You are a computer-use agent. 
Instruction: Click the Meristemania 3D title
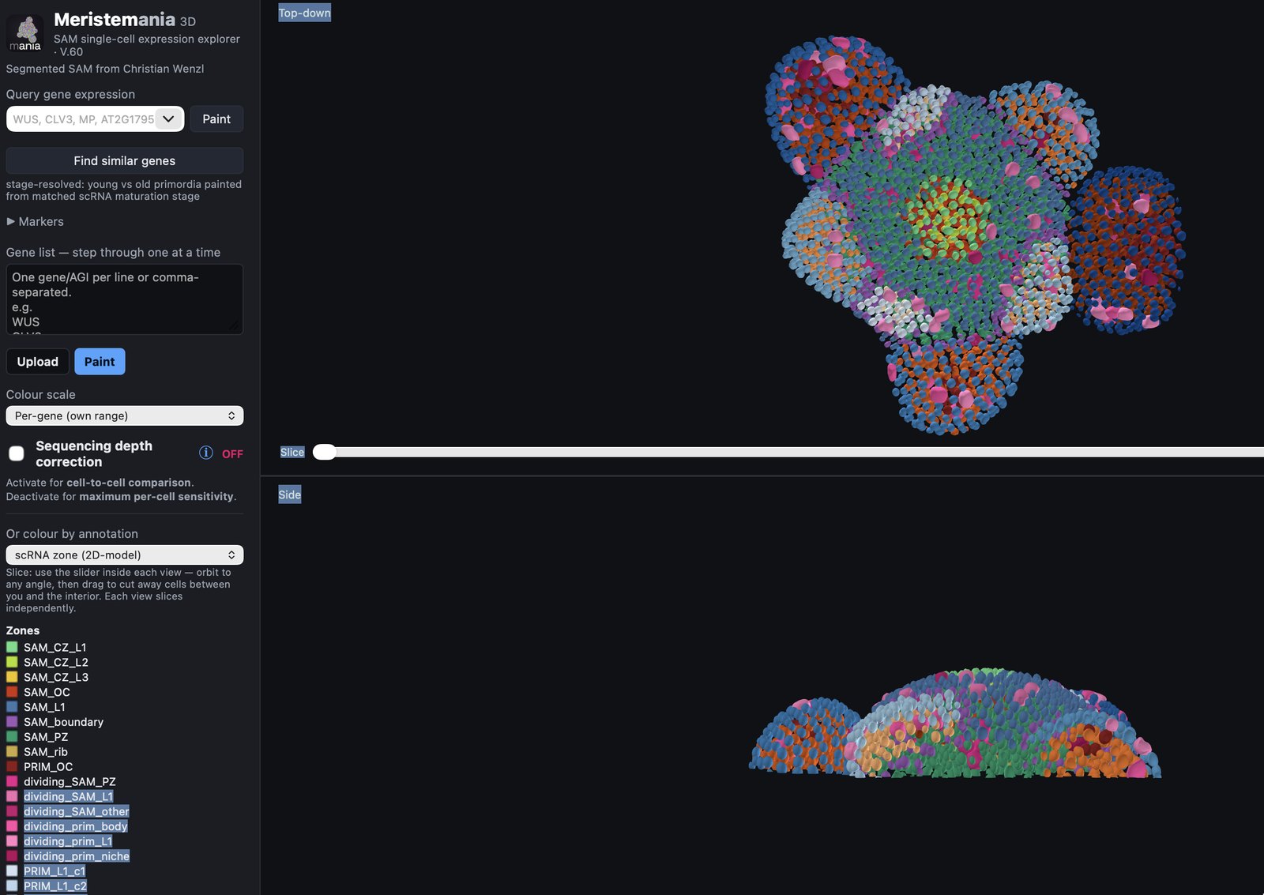[x=125, y=20]
